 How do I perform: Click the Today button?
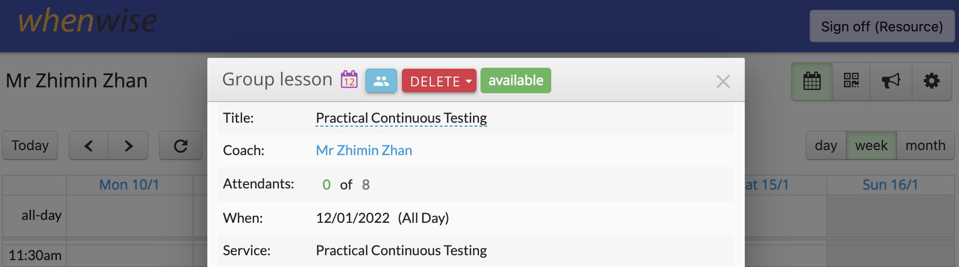click(x=30, y=145)
